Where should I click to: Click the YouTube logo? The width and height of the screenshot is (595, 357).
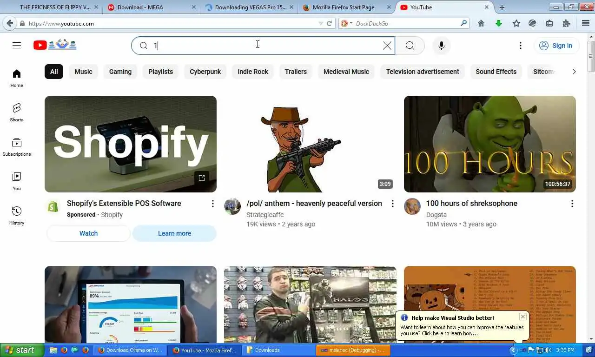pos(55,45)
